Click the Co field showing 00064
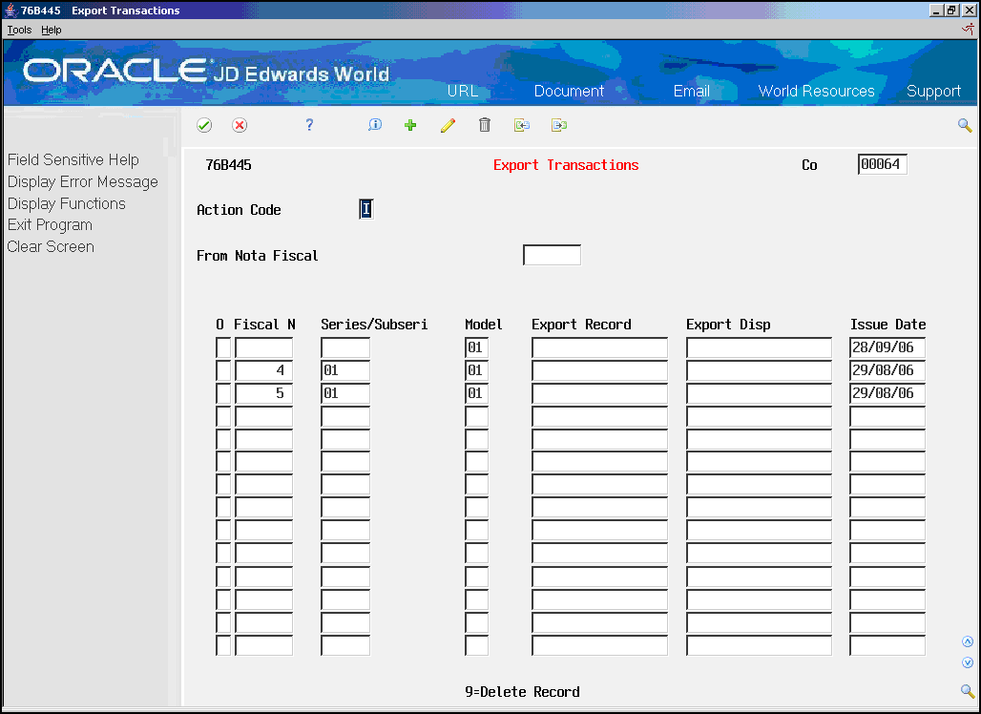The width and height of the screenshot is (981, 714). tap(882, 164)
